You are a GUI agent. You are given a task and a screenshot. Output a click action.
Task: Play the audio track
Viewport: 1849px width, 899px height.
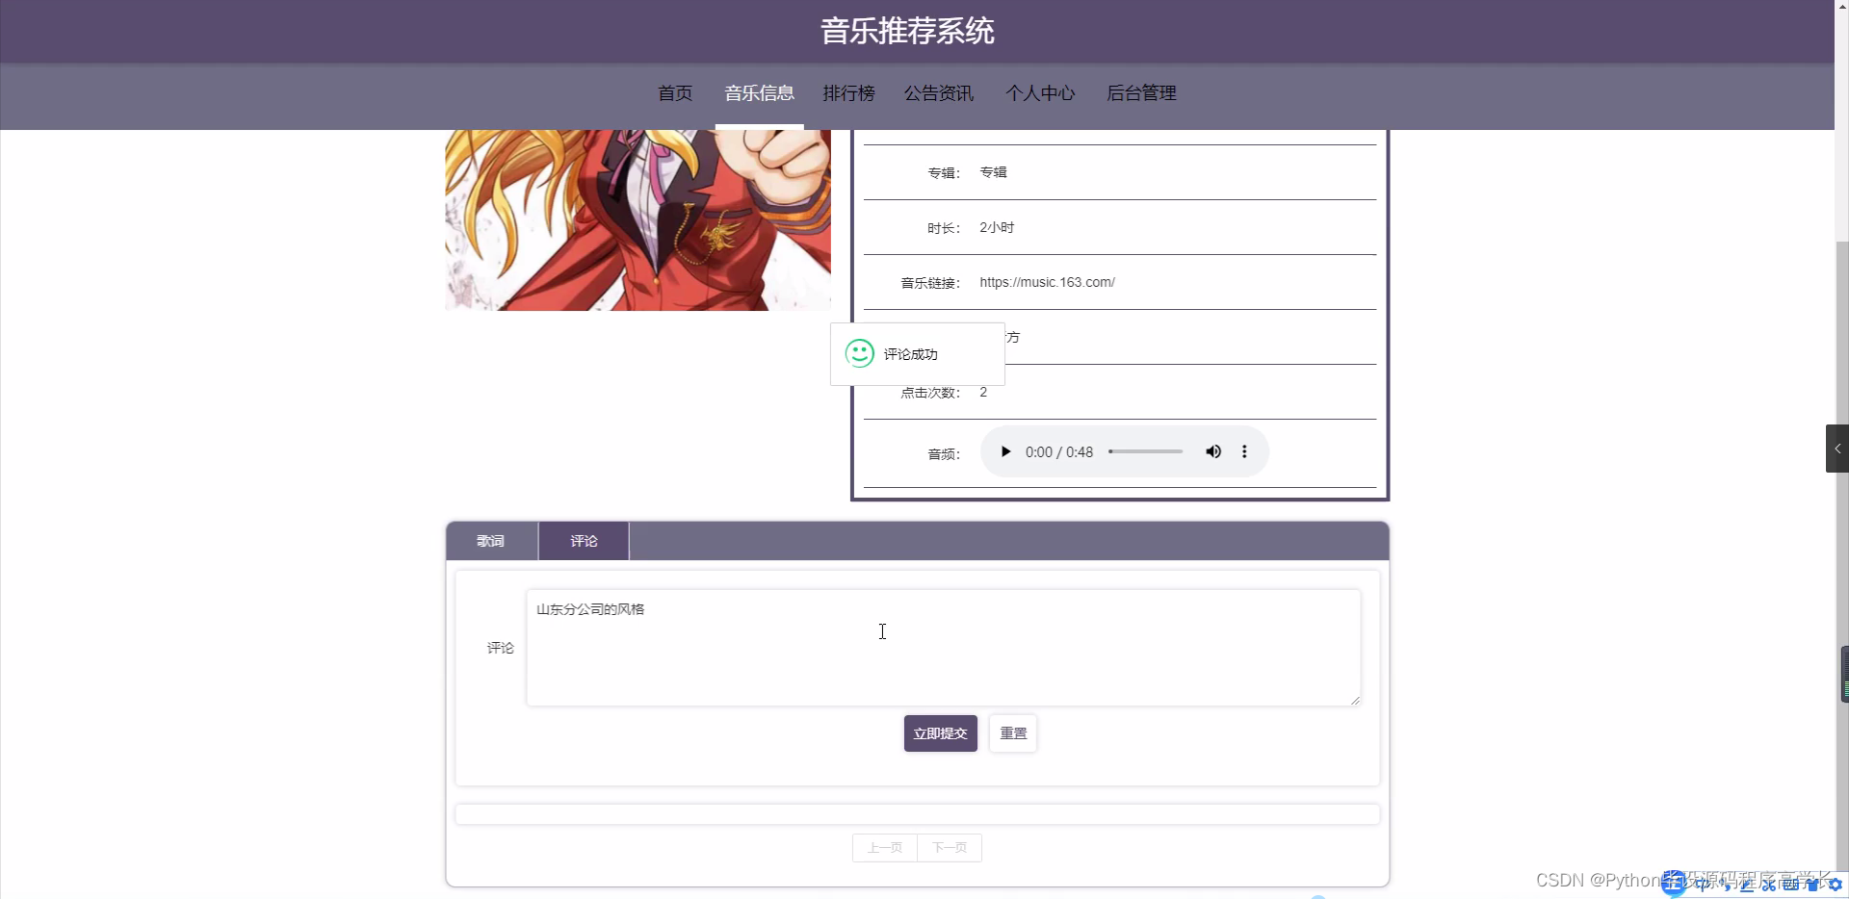click(1005, 451)
